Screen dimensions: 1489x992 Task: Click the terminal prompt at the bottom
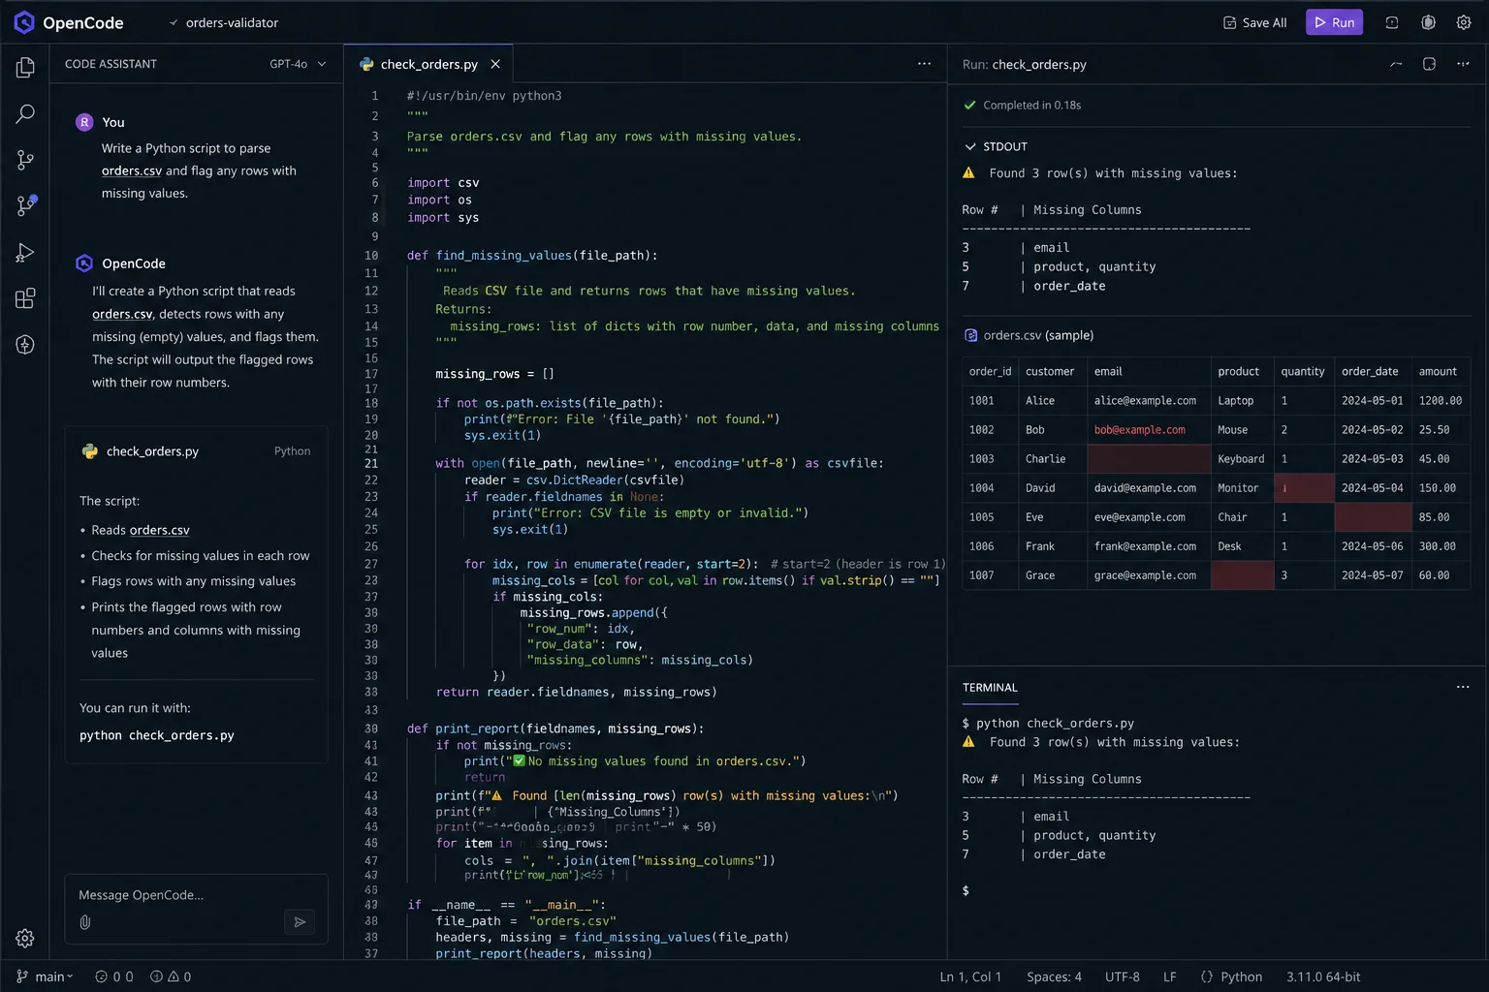point(966,890)
